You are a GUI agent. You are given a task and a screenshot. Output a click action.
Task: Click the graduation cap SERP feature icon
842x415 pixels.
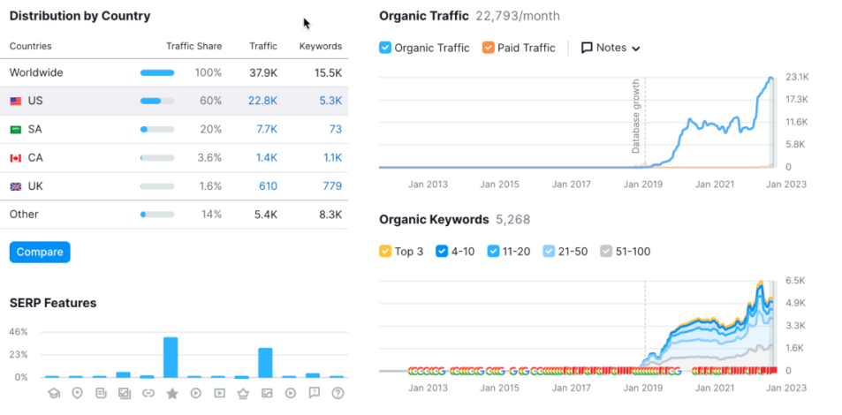54,394
